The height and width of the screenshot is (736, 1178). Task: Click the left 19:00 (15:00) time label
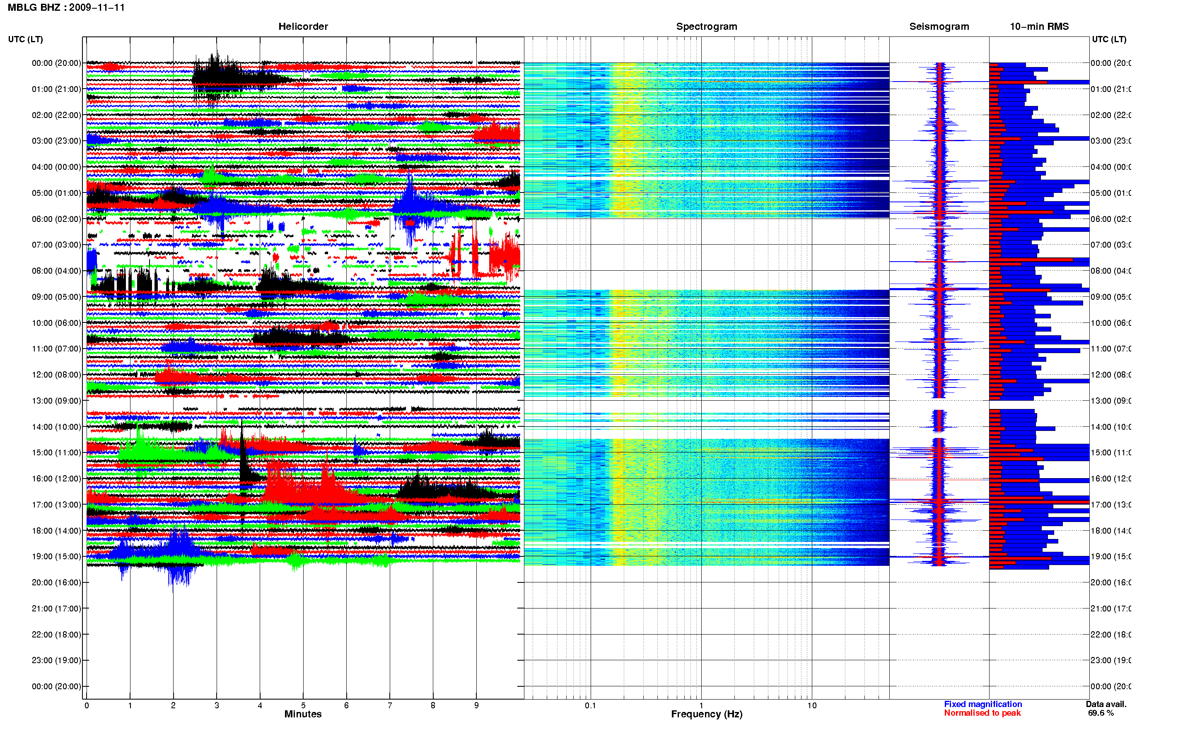pos(56,556)
